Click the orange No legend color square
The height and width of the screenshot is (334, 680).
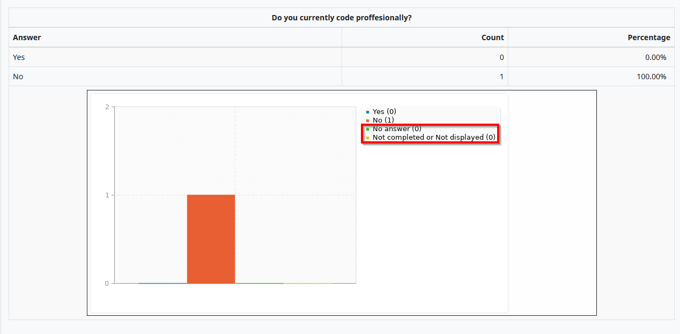(x=367, y=120)
